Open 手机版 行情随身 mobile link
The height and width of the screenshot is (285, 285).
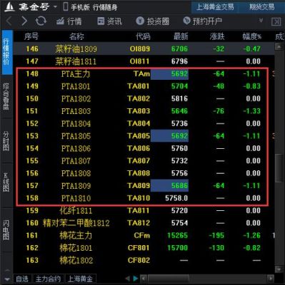pos(90,7)
